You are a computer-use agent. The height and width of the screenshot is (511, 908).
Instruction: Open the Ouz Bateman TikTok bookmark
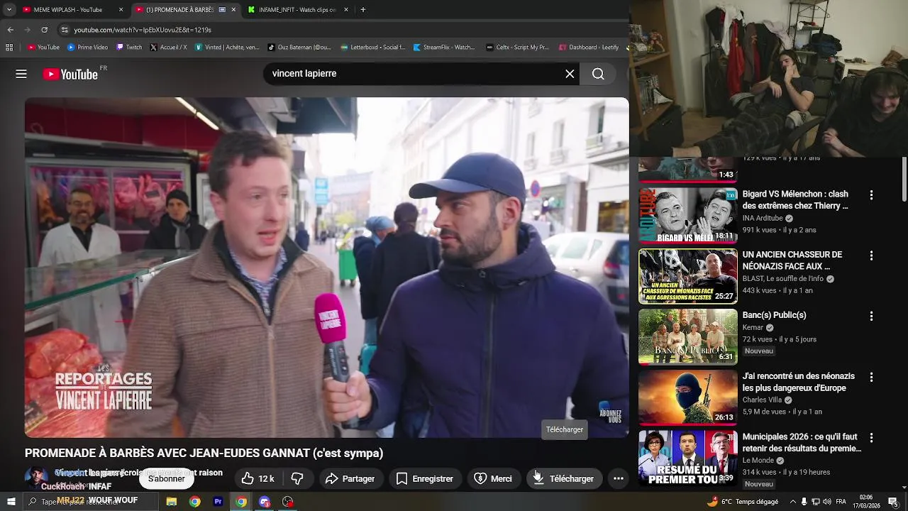299,48
